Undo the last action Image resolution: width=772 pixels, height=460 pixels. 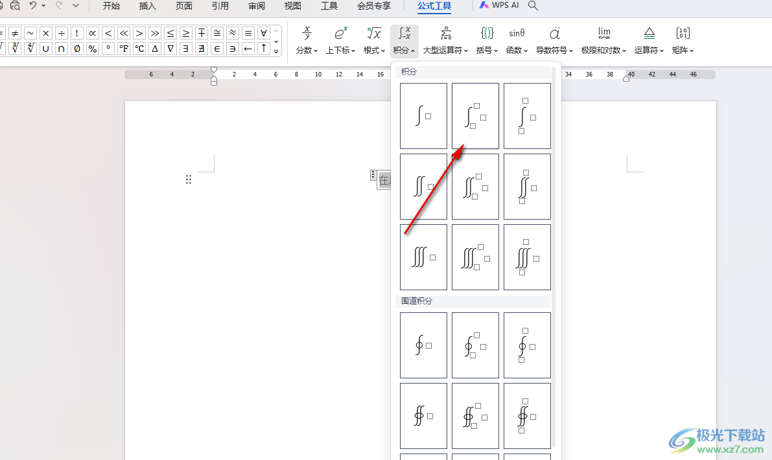pos(33,5)
